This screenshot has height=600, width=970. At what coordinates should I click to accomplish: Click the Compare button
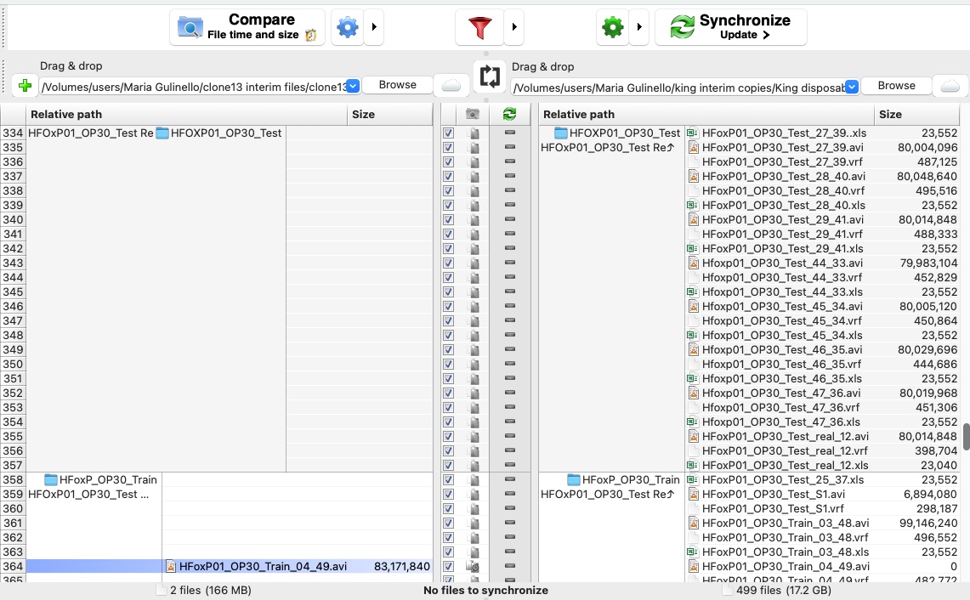(247, 27)
